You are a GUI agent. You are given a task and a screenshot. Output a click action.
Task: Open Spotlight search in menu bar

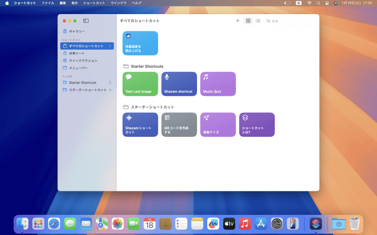pos(319,3)
